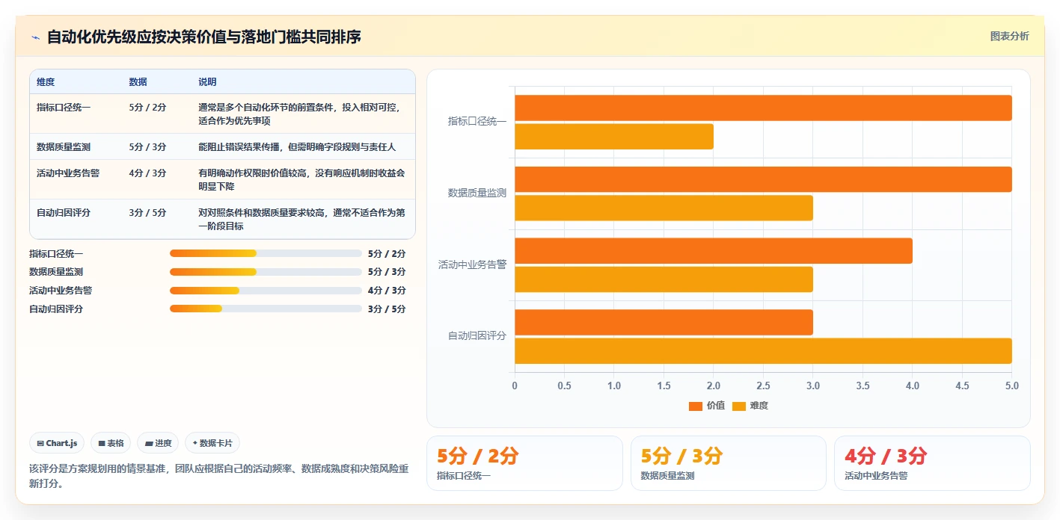Click the 活动中业务告警 progress bar
The height and width of the screenshot is (520, 1060).
266,291
